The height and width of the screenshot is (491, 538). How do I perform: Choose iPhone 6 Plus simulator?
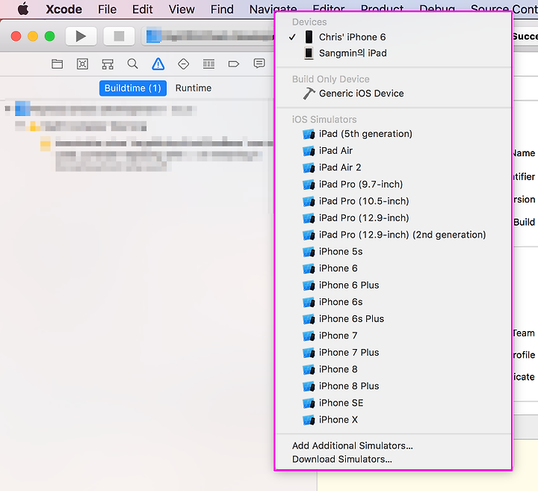click(x=393, y=285)
